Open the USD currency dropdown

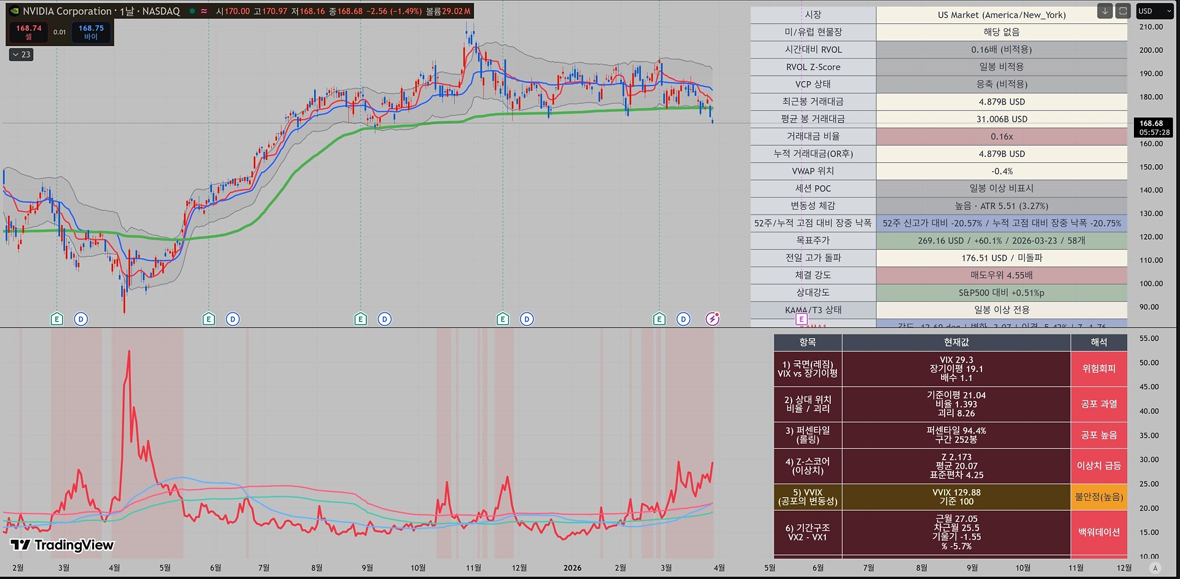[x=1154, y=11]
